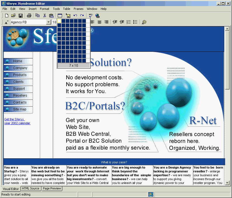232x198 pixels.
Task: Click the Company navigation button
Action: point(18,68)
